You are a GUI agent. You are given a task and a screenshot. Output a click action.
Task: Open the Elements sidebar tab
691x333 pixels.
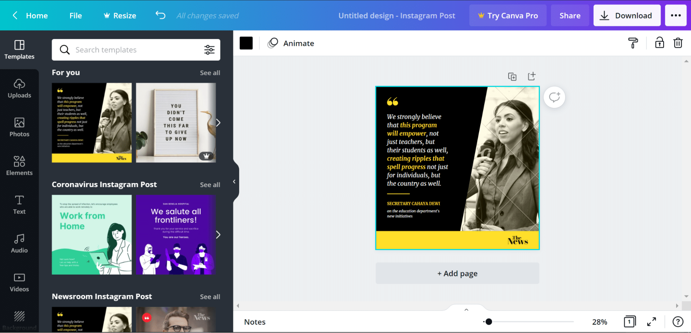(x=19, y=166)
